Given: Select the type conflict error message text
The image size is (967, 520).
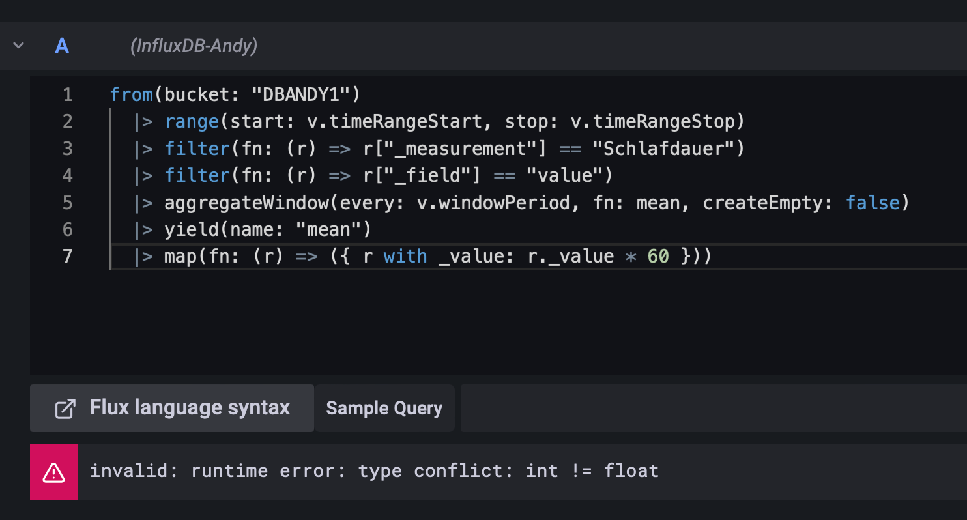Looking at the screenshot, I should tap(374, 470).
